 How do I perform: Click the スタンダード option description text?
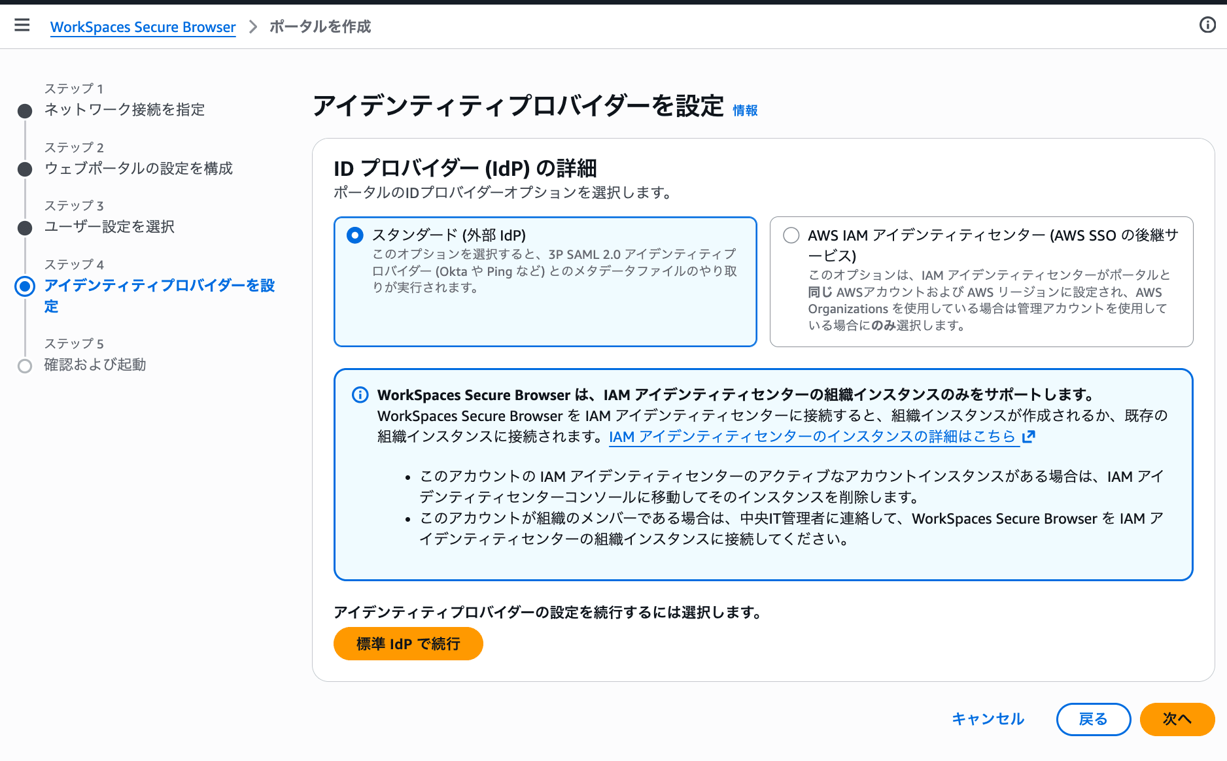tap(555, 271)
